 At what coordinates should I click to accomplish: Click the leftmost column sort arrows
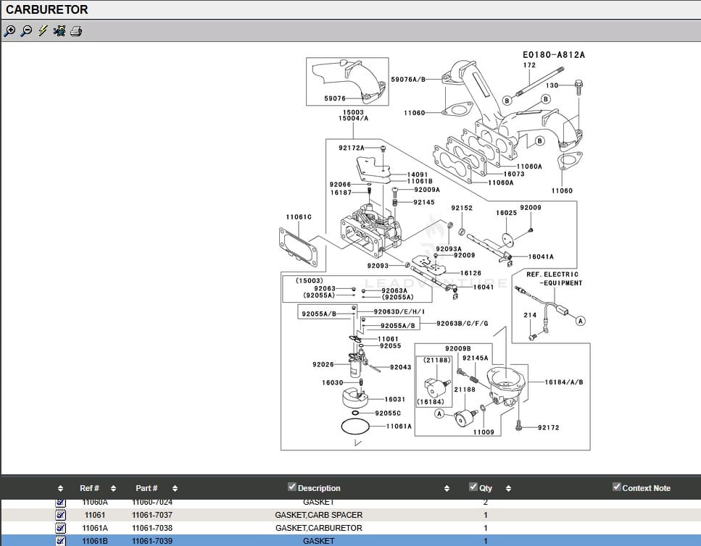60,489
